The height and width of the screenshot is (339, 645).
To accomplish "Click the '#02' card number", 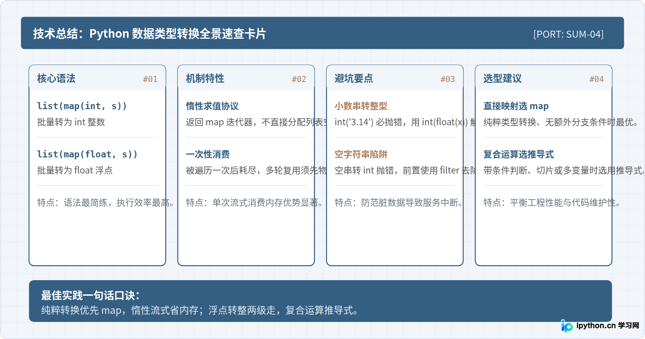I will pos(299,79).
